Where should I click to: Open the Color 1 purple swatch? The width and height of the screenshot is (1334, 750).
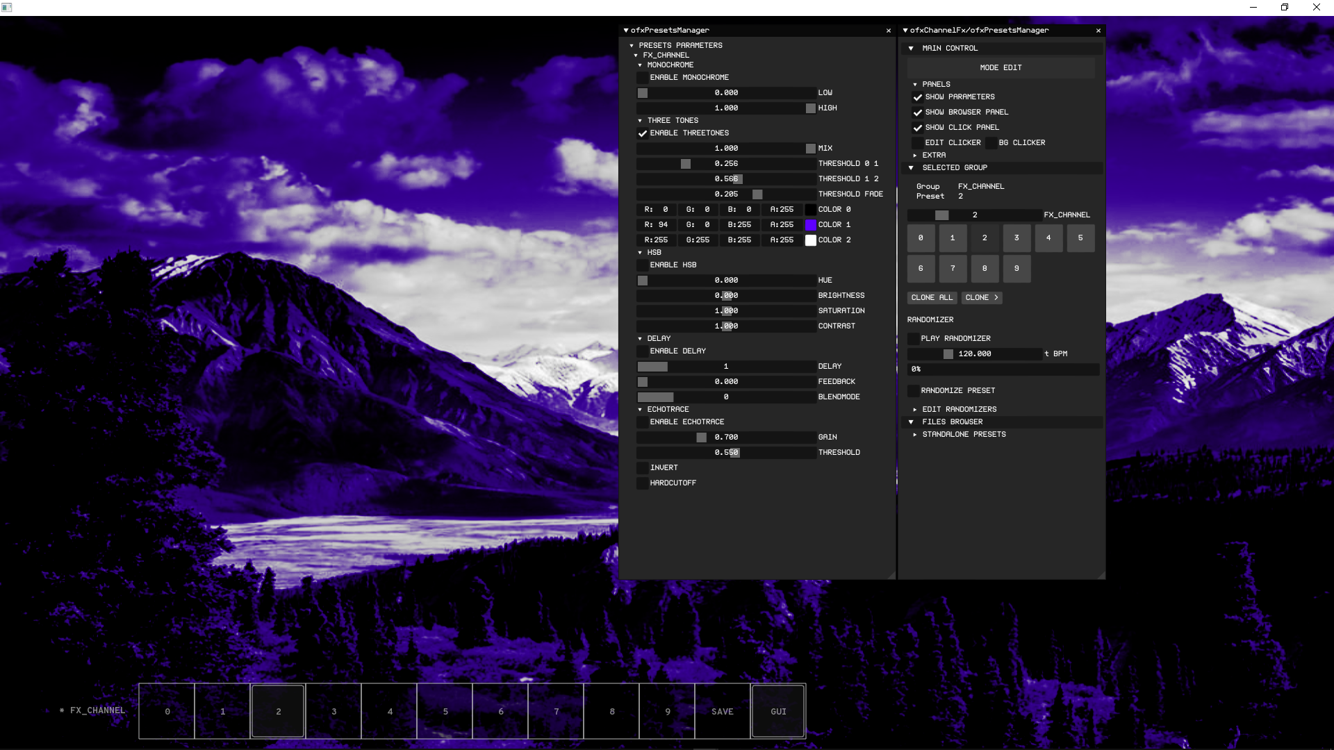pyautogui.click(x=810, y=225)
